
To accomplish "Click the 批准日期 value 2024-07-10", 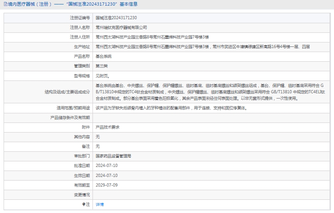I will [107, 165].
